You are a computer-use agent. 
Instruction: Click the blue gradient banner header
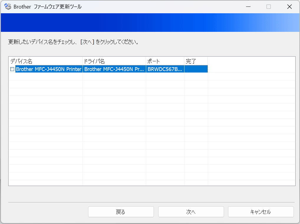(150, 23)
